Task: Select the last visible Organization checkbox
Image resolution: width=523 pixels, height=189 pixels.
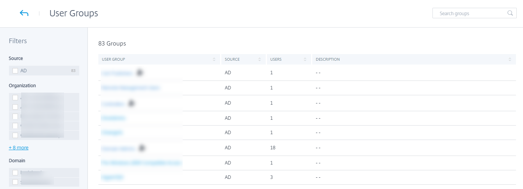Action: [15, 135]
